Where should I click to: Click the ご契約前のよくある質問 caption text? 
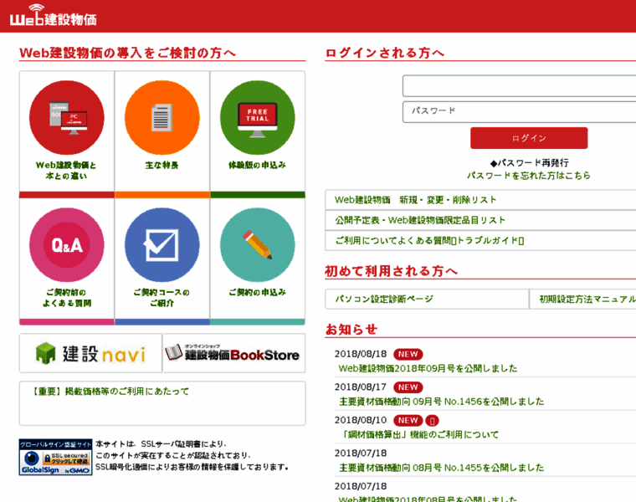[66, 298]
